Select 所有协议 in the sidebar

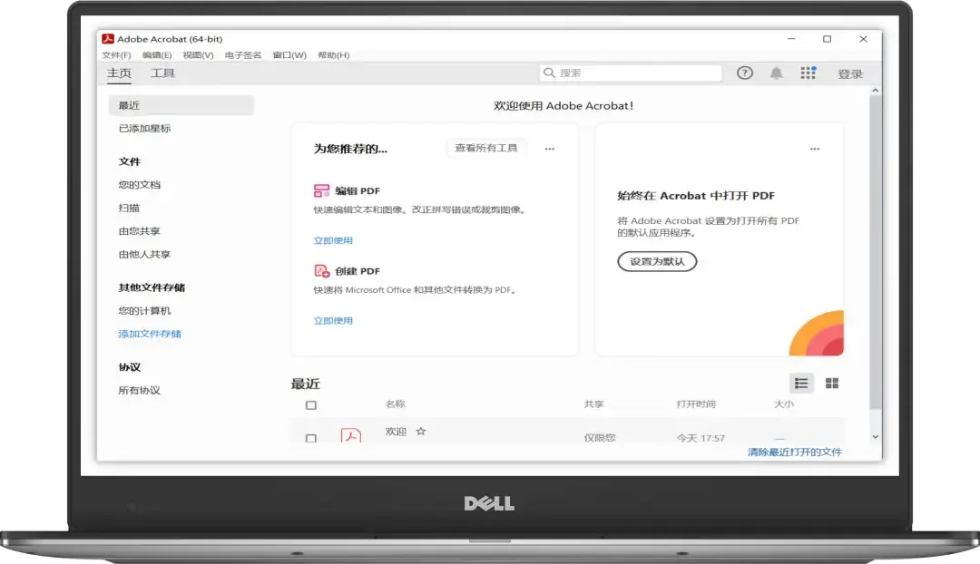tap(140, 391)
